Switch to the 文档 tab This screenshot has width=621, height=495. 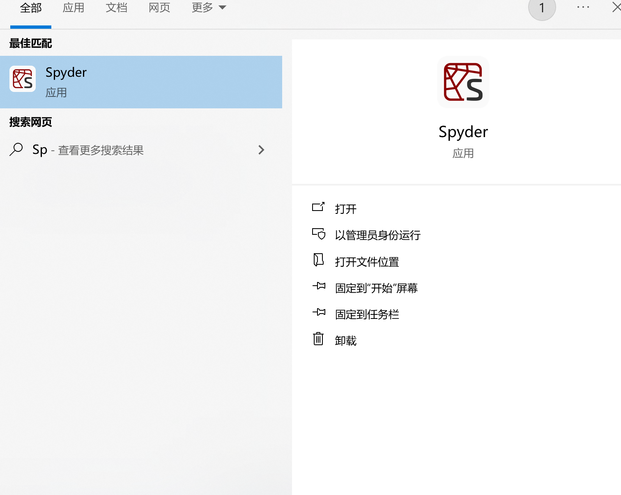click(x=117, y=7)
